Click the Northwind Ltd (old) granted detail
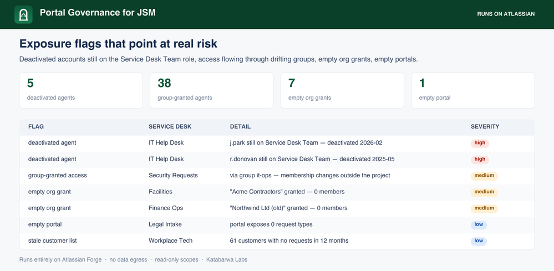This screenshot has height=271, width=554. pos(289,208)
